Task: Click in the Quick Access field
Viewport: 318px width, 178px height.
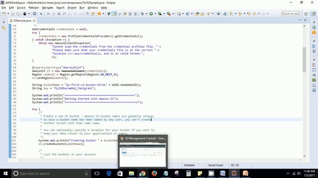Action: 290,13
